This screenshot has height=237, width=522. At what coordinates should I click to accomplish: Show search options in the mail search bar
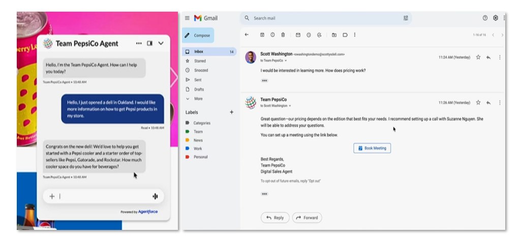[406, 18]
